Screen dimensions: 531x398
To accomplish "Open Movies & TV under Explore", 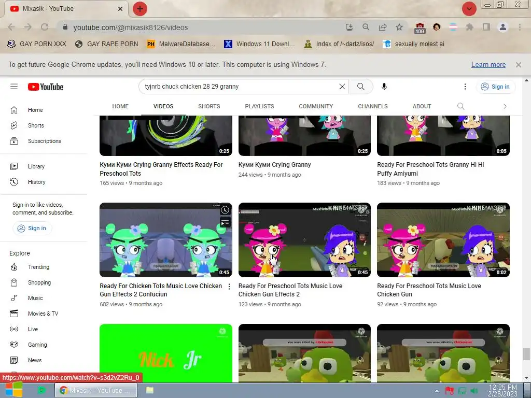I will point(43,314).
